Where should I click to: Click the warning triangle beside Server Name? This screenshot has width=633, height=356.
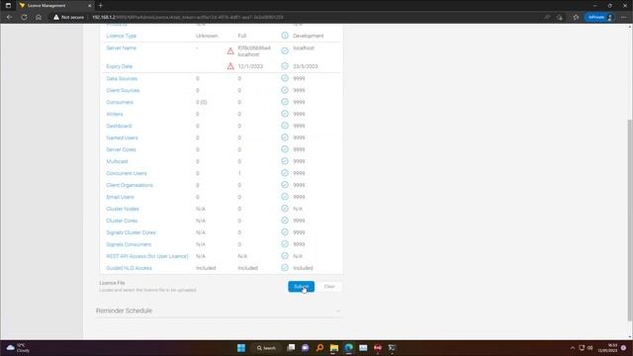230,50
